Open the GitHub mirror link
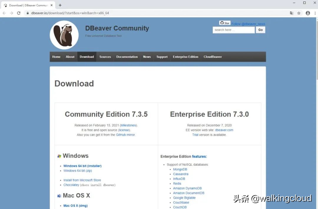The height and width of the screenshot is (209, 318). pyautogui.click(x=125, y=135)
